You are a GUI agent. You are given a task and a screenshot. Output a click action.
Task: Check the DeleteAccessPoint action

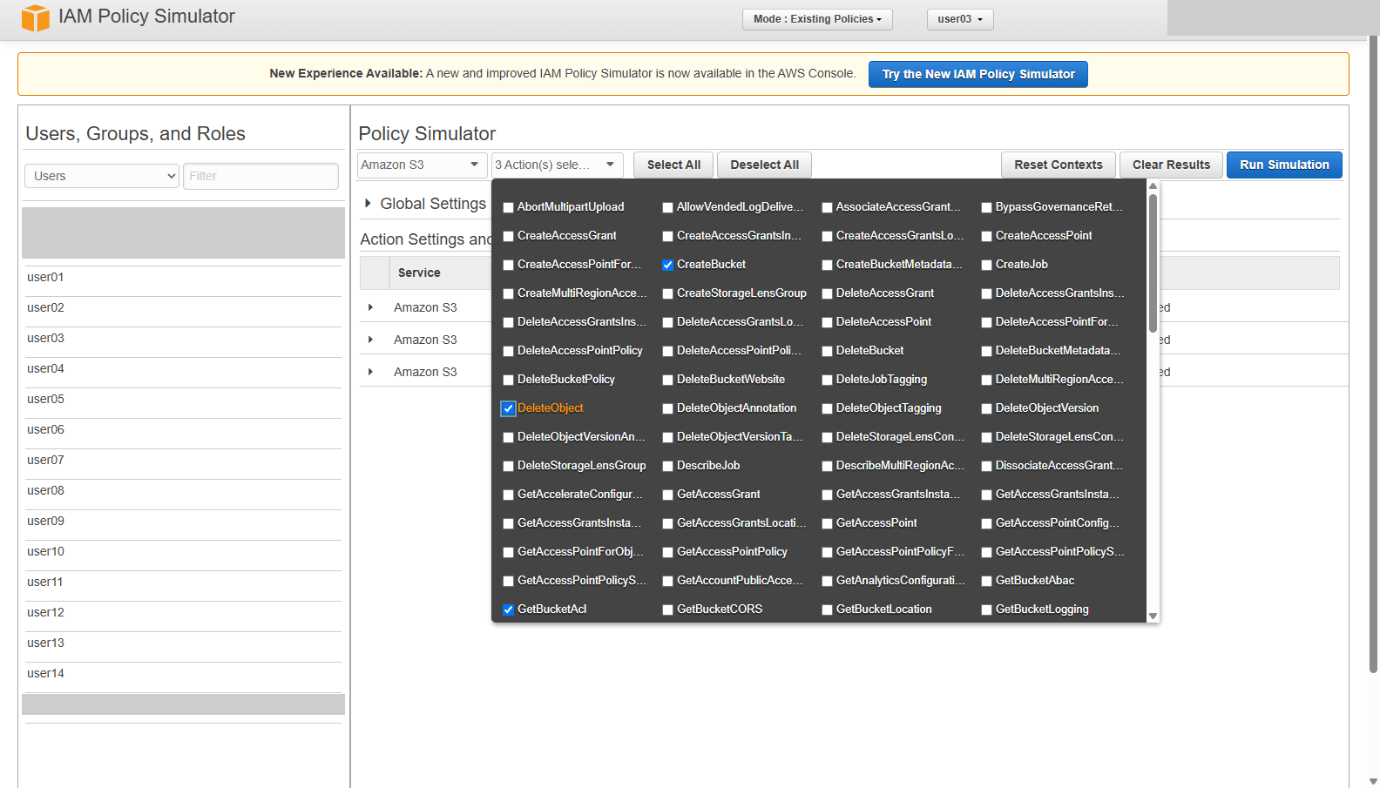tap(828, 323)
